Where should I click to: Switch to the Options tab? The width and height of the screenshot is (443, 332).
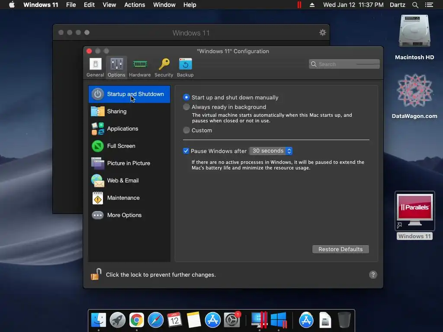pos(116,67)
